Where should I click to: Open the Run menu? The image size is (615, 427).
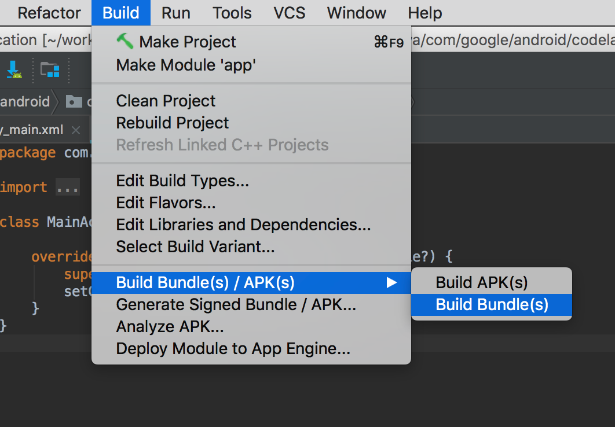point(175,13)
